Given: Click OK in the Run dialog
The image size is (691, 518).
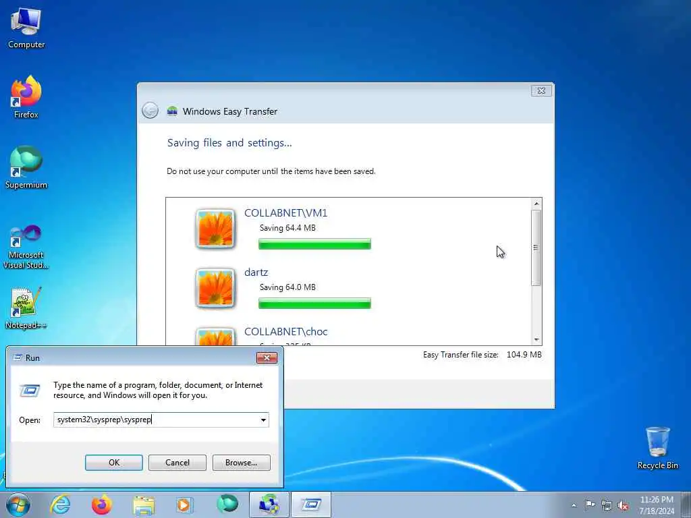Looking at the screenshot, I should point(113,463).
